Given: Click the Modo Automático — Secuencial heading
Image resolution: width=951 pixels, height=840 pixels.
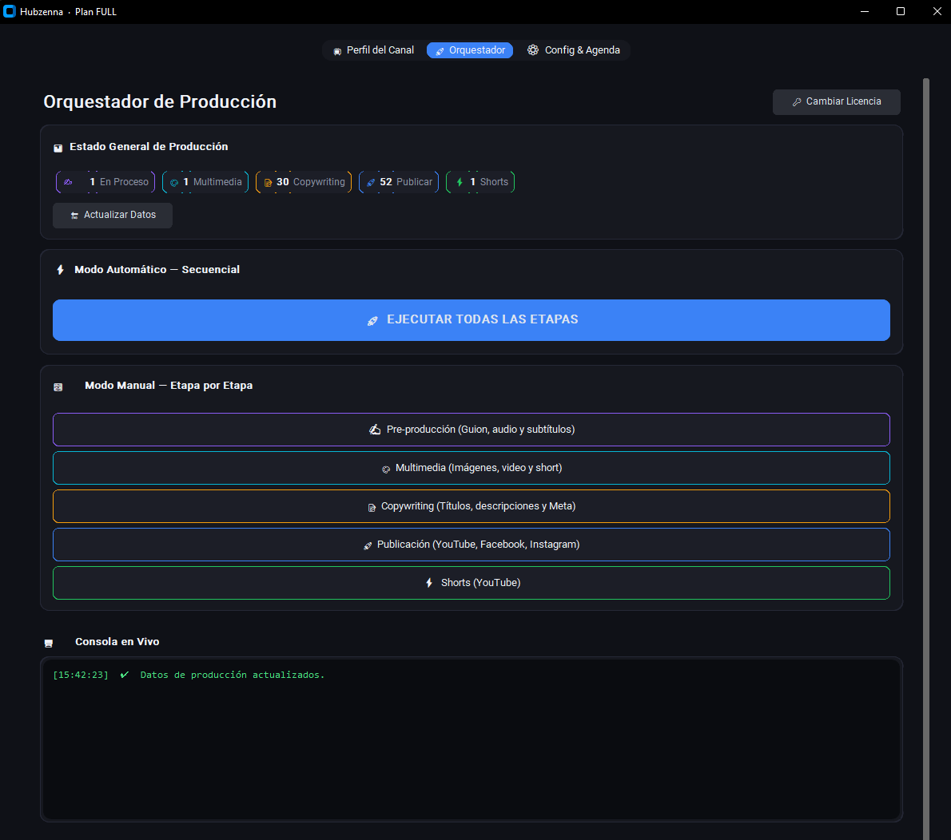Looking at the screenshot, I should pos(157,270).
